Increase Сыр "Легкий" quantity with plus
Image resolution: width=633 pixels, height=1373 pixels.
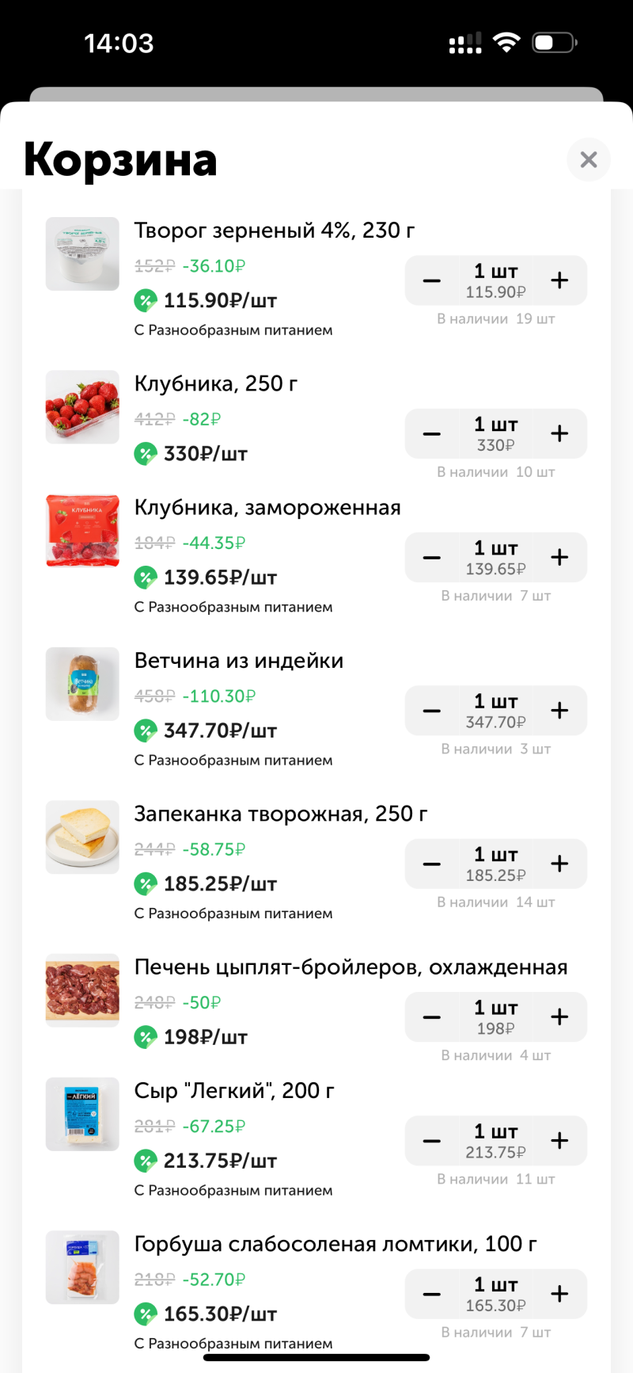coord(559,1140)
